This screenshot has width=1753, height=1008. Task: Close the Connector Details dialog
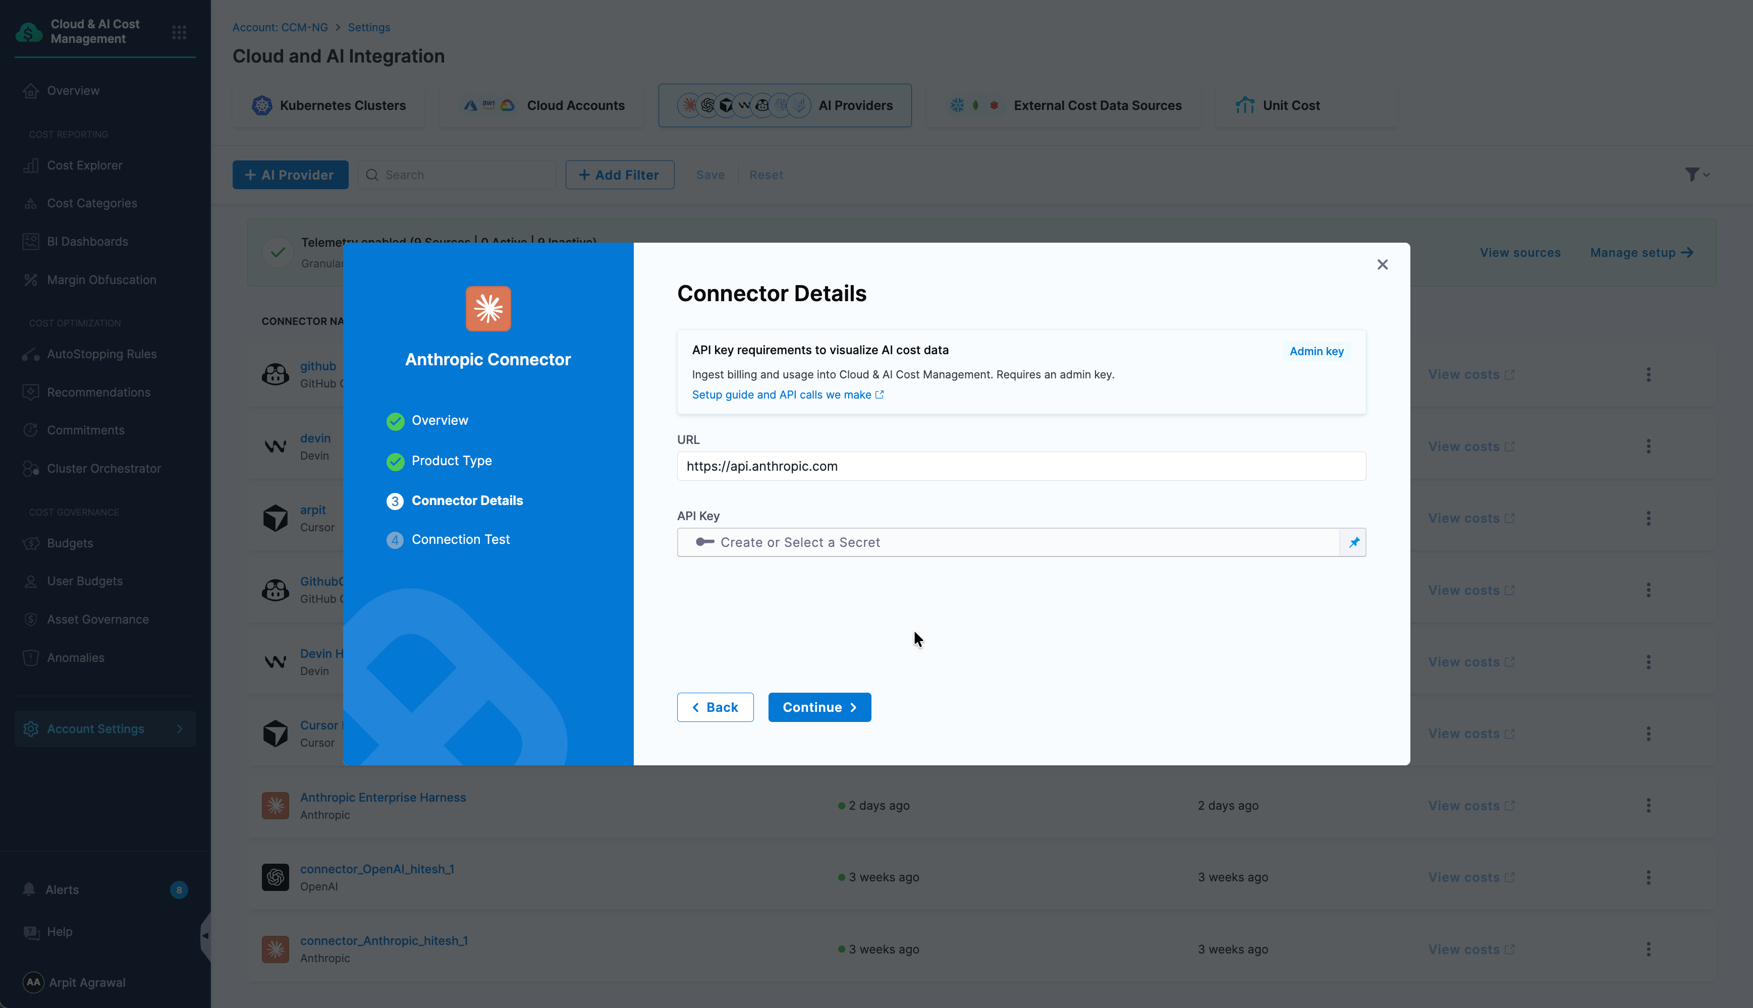click(1382, 264)
